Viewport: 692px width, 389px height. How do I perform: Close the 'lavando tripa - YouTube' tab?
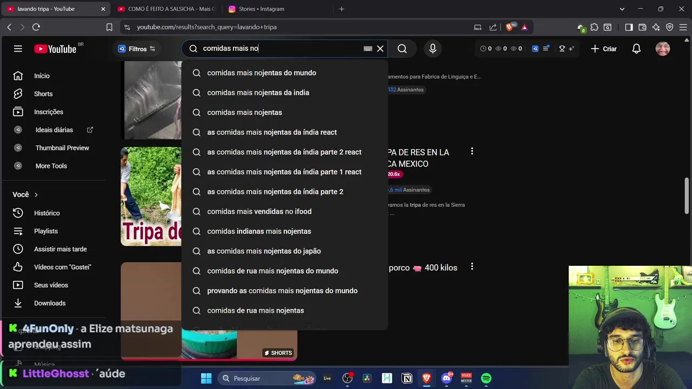pyautogui.click(x=103, y=9)
